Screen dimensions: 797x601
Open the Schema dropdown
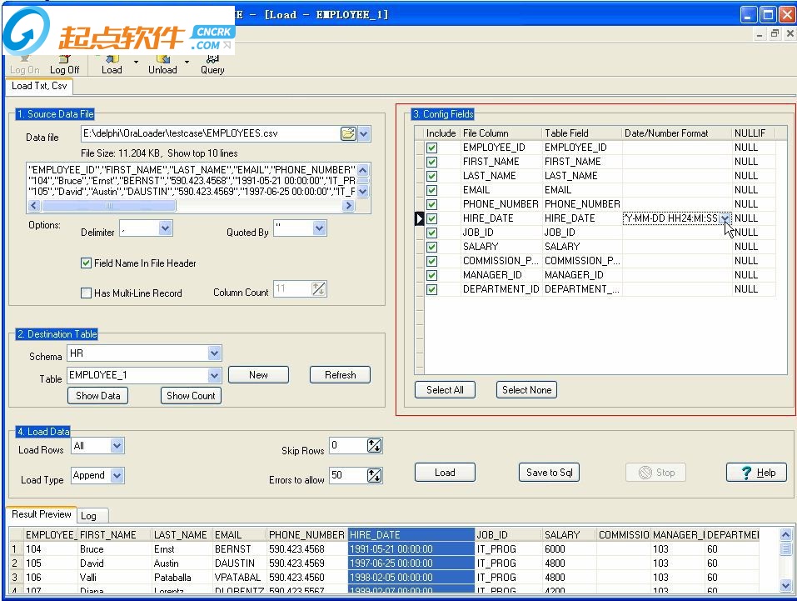[215, 354]
